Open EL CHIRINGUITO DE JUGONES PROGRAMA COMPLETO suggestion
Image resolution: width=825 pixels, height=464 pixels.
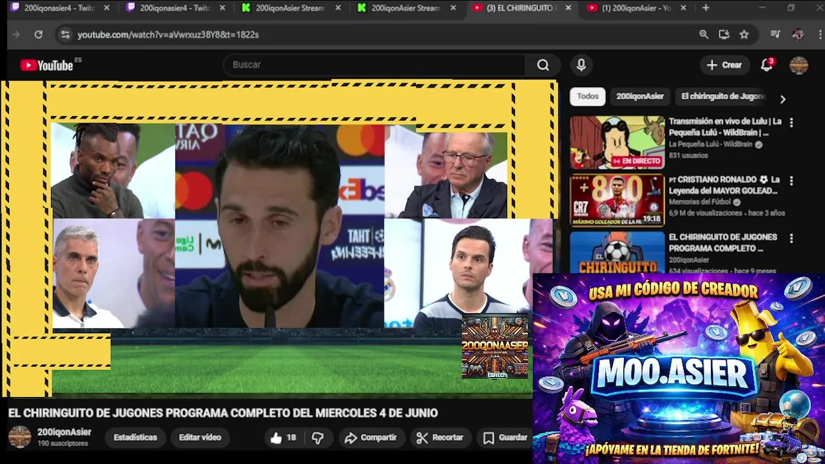pyautogui.click(x=723, y=242)
